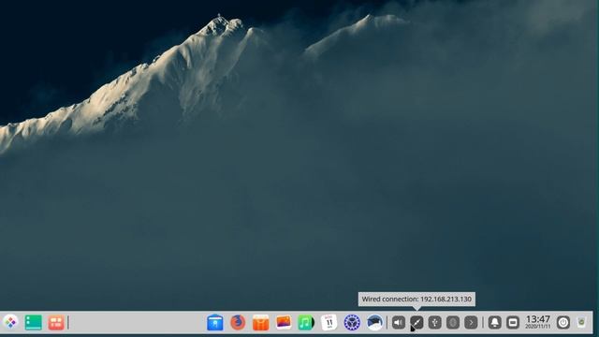
Task: Launch the blue graduation-cap app icon
Action: click(x=374, y=322)
